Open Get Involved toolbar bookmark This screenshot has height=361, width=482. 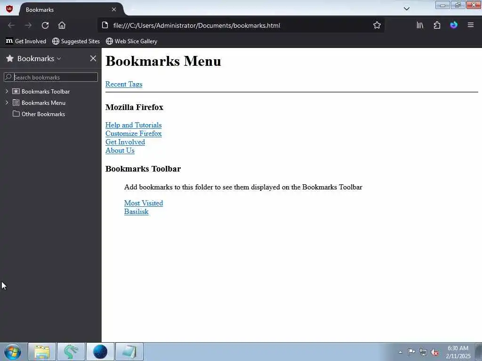pyautogui.click(x=26, y=41)
